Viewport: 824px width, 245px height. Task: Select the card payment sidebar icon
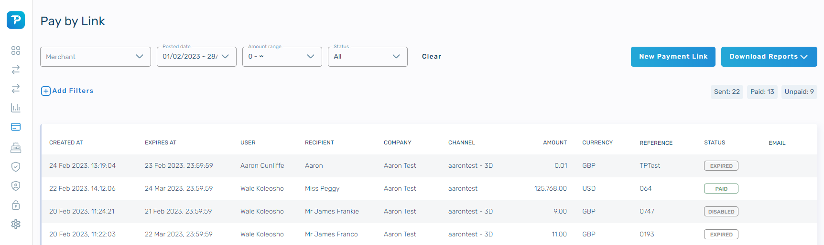[16, 127]
